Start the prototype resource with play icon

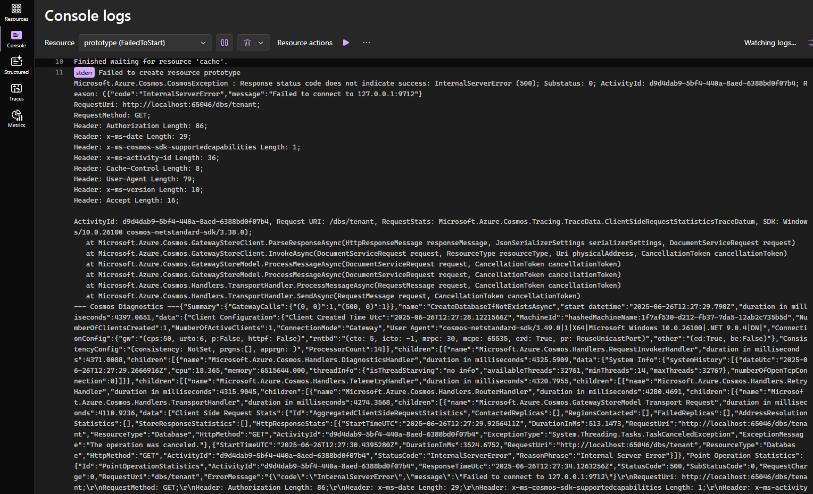coord(346,43)
